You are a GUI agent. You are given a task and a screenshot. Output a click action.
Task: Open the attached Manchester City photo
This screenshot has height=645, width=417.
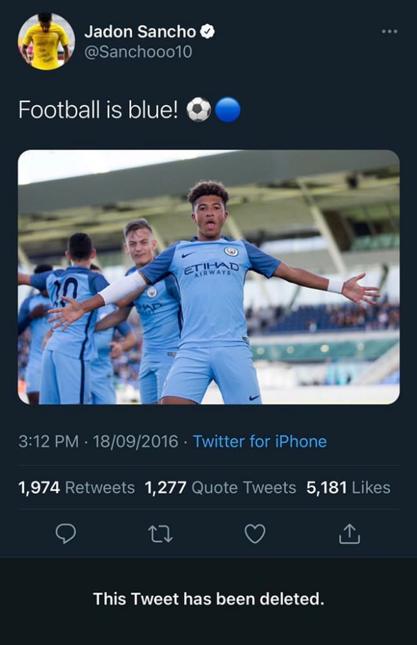tap(208, 276)
